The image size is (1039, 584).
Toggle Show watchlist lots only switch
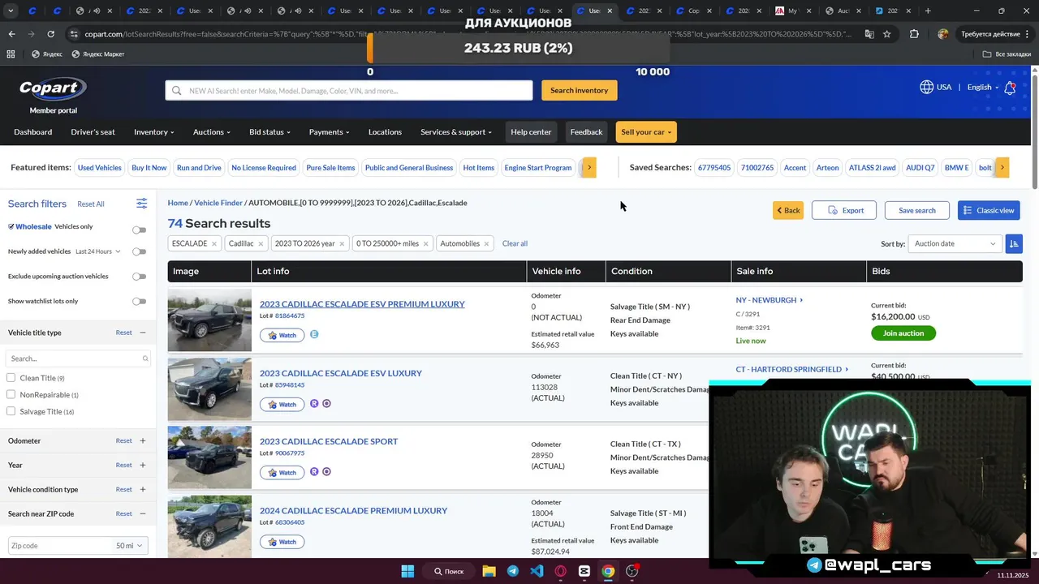(x=140, y=301)
